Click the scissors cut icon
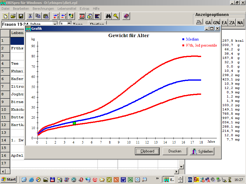 [x=30, y=16]
